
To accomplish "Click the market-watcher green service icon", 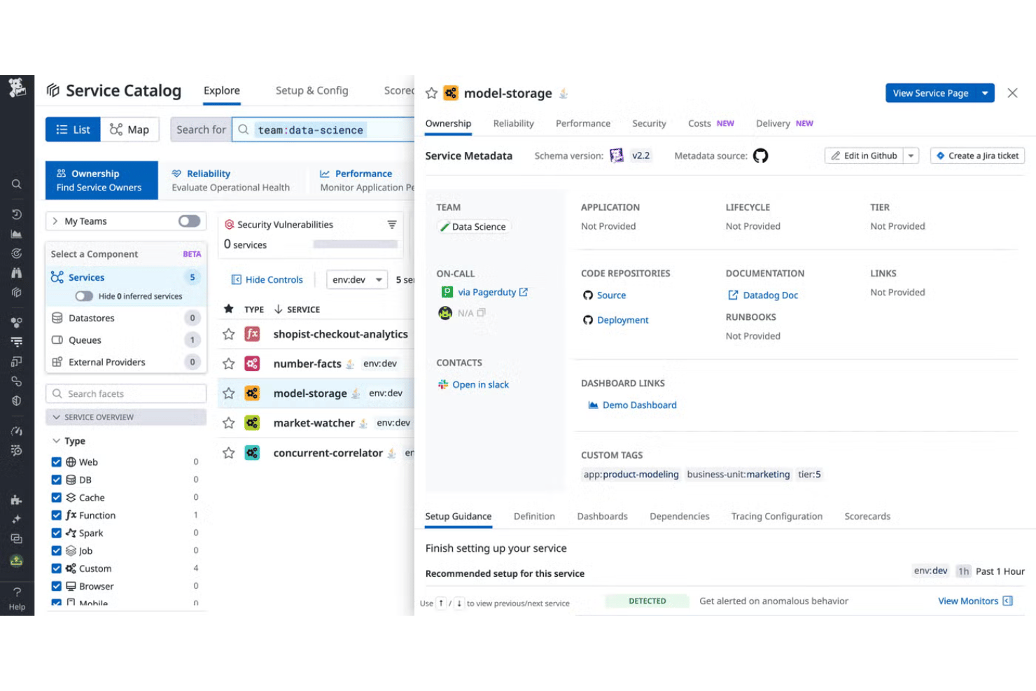I will (252, 423).
